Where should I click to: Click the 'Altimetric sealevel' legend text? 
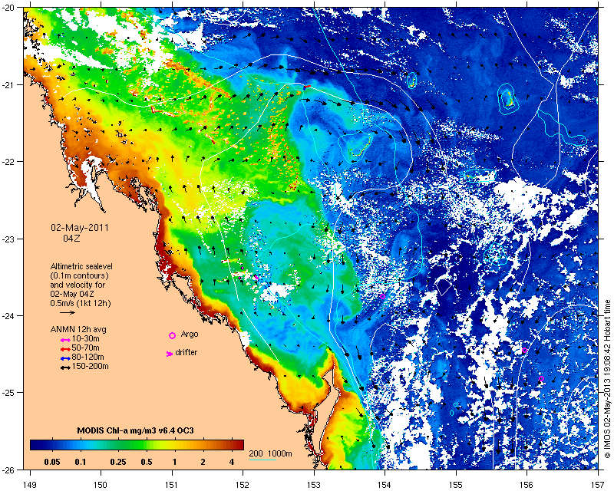pyautogui.click(x=81, y=266)
